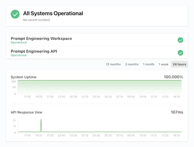Open the Prompt Engineering API component
The width and height of the screenshot is (194, 147).
pos(97,53)
